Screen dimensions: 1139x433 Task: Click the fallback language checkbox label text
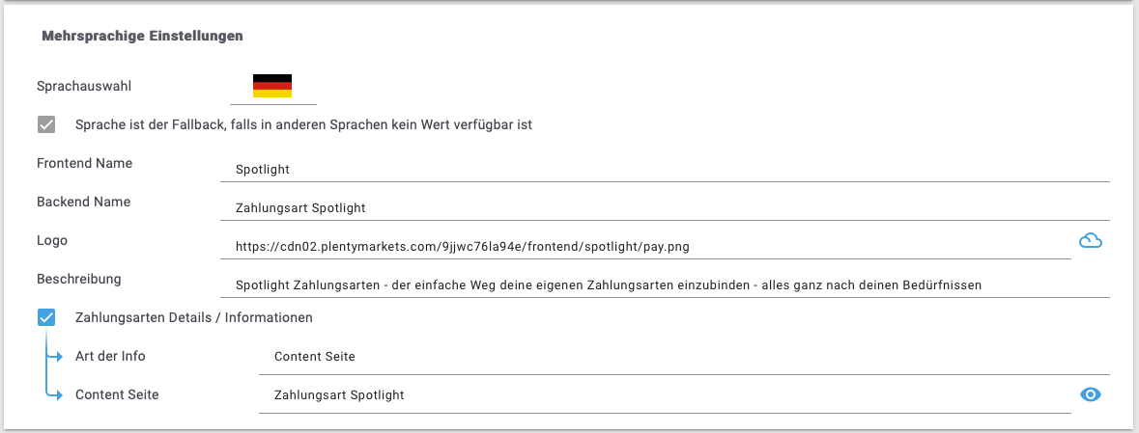pyautogui.click(x=304, y=124)
